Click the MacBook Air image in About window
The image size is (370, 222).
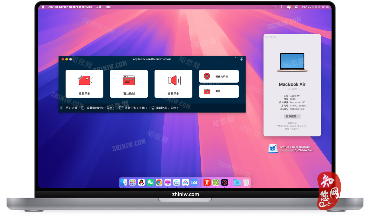click(292, 62)
